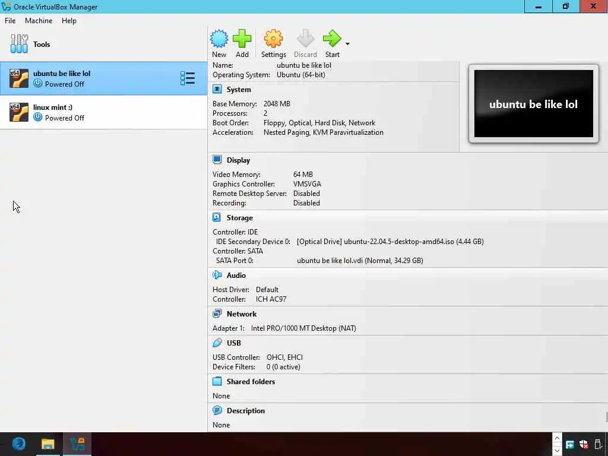Select the Tools entry in left panel
Screen dimensions: 608x456
point(103,44)
